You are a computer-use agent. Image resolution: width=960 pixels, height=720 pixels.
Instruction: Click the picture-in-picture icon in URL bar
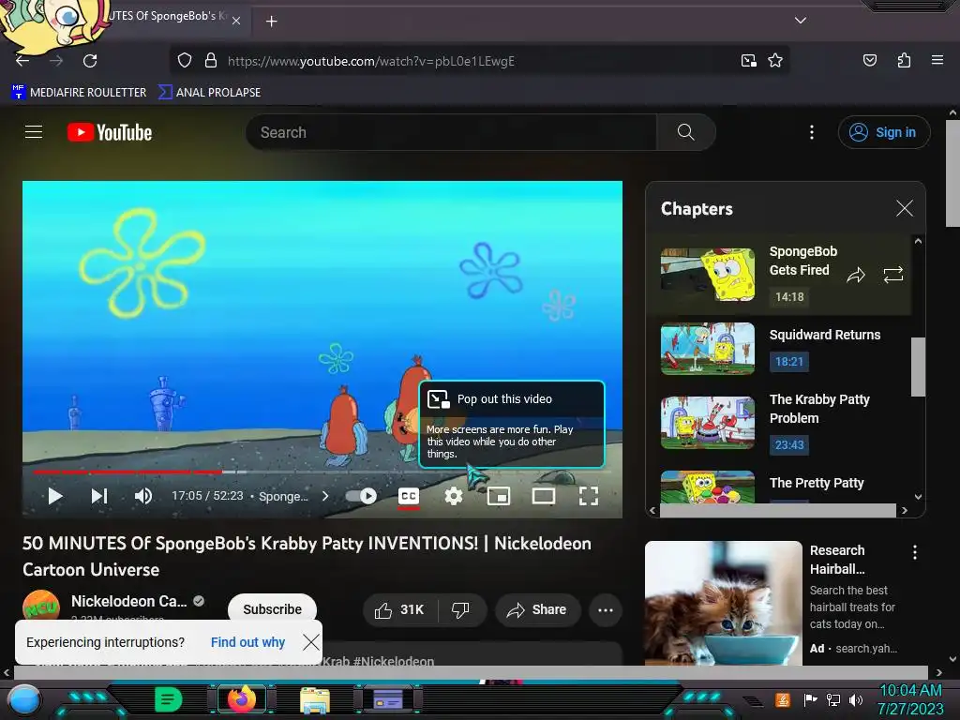pyautogui.click(x=748, y=61)
